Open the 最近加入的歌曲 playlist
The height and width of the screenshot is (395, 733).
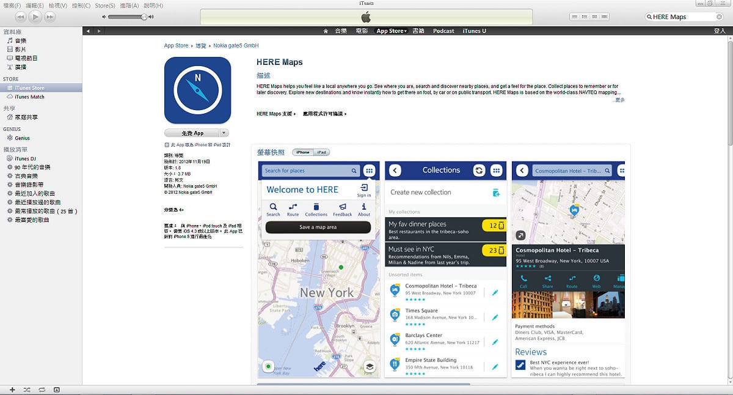coord(34,193)
